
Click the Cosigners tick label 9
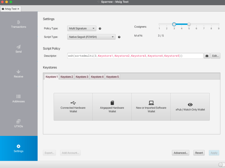click(218, 28)
